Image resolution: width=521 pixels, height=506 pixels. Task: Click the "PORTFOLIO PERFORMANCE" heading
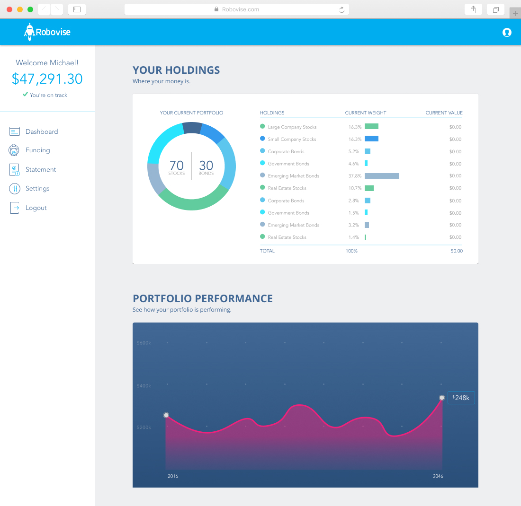[203, 298]
